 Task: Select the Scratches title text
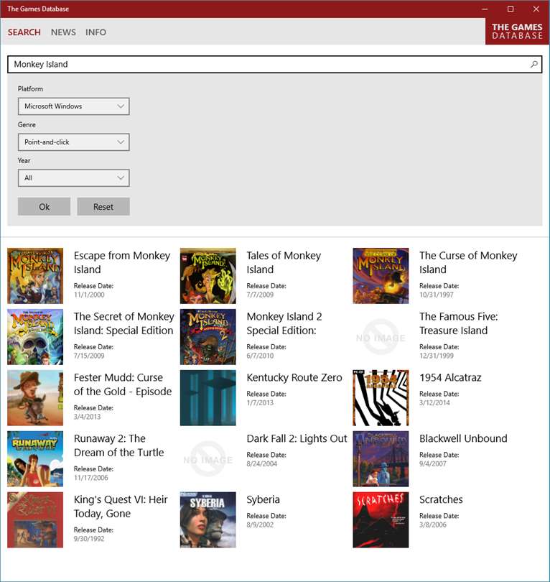point(441,499)
